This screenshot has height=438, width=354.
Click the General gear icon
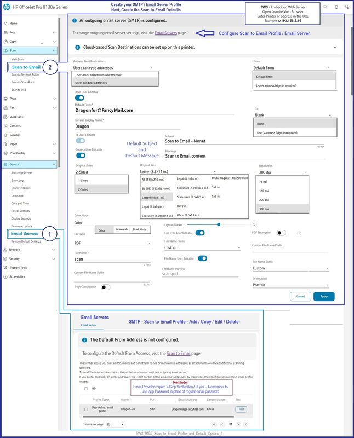(5, 165)
